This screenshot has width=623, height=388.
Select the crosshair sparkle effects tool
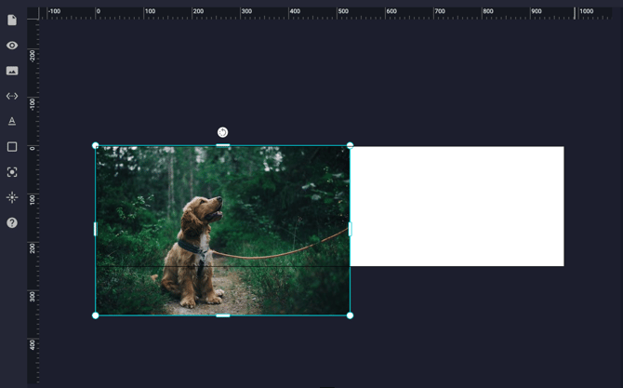point(12,197)
